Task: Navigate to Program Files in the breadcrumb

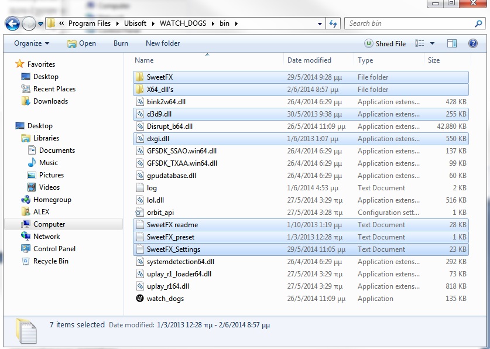Action: point(90,23)
